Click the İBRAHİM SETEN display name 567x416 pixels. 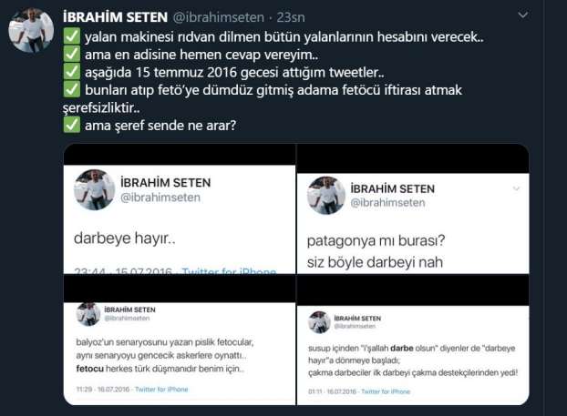click(116, 17)
